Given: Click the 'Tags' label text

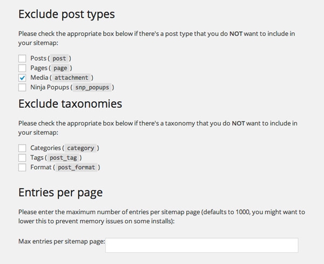Looking at the screenshot, I should [37, 158].
